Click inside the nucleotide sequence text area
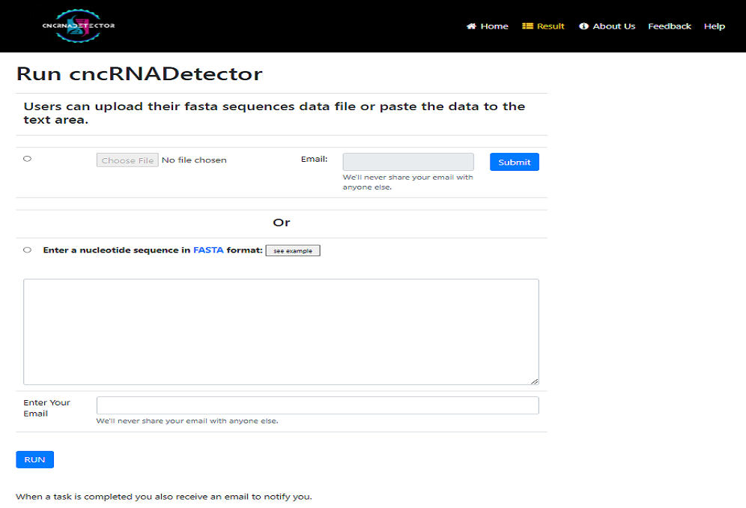This screenshot has height=508, width=746. coord(281,332)
